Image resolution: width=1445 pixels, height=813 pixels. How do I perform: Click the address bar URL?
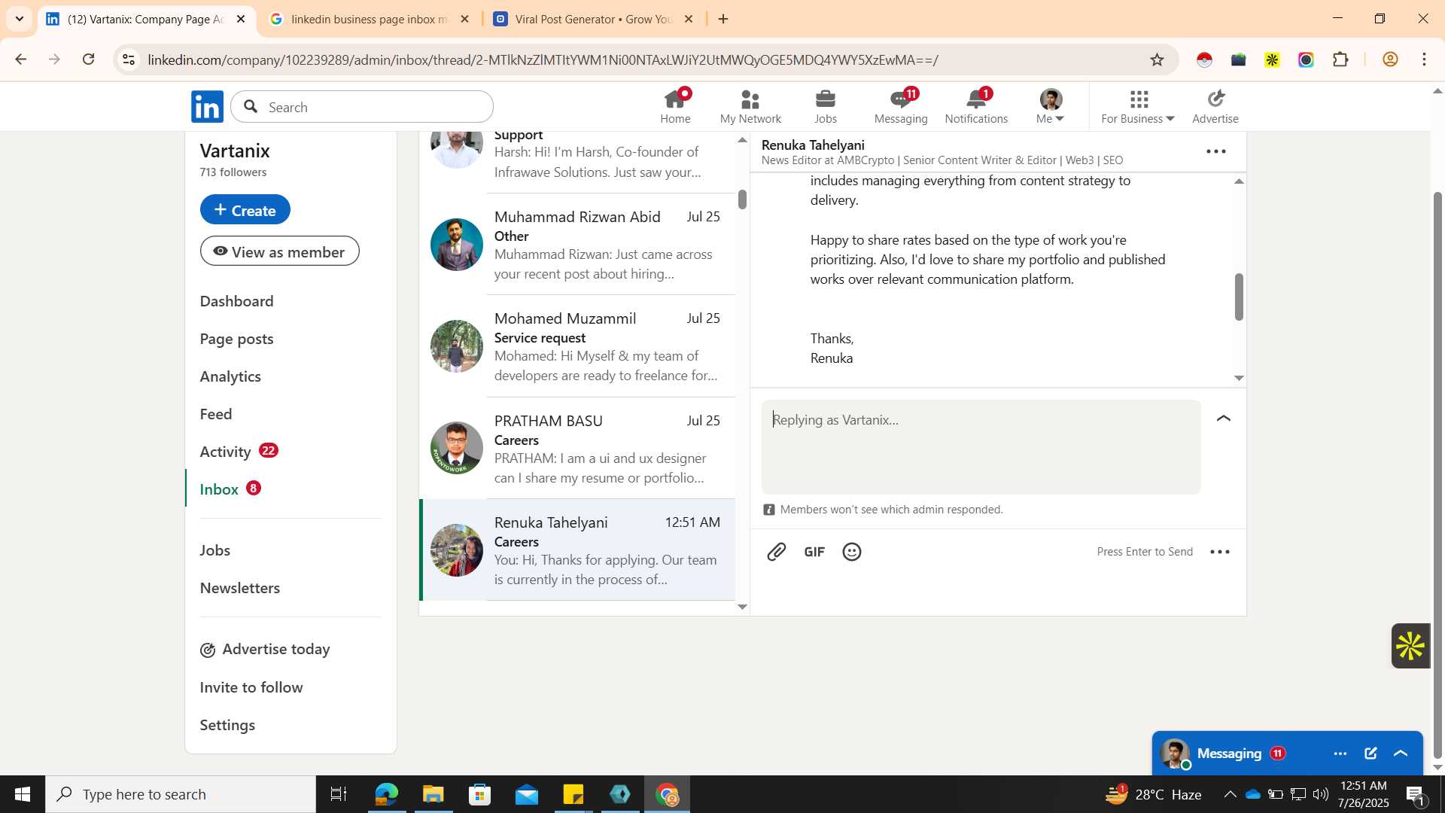click(x=543, y=59)
